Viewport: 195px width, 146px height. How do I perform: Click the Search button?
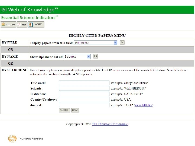[x=64, y=110]
